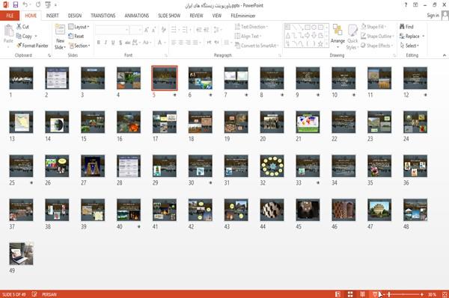Apply bullet list formatting
The image size is (449, 298).
click(174, 30)
